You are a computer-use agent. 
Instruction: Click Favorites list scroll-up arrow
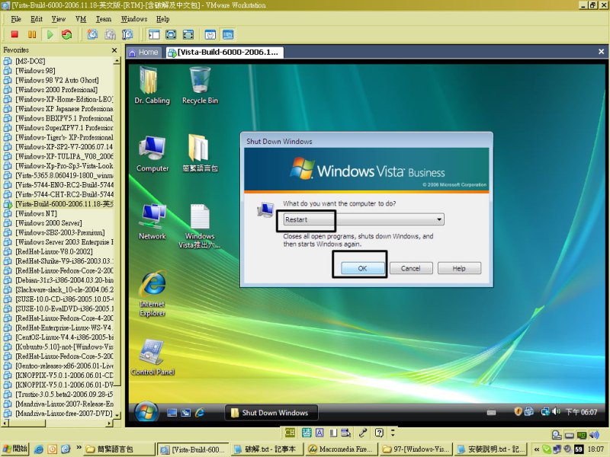point(117,61)
